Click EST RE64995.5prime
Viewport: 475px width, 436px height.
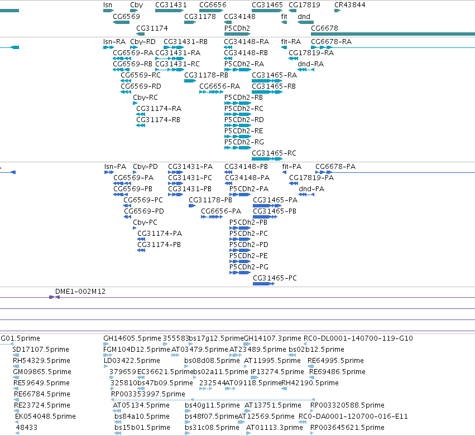[x=335, y=361]
